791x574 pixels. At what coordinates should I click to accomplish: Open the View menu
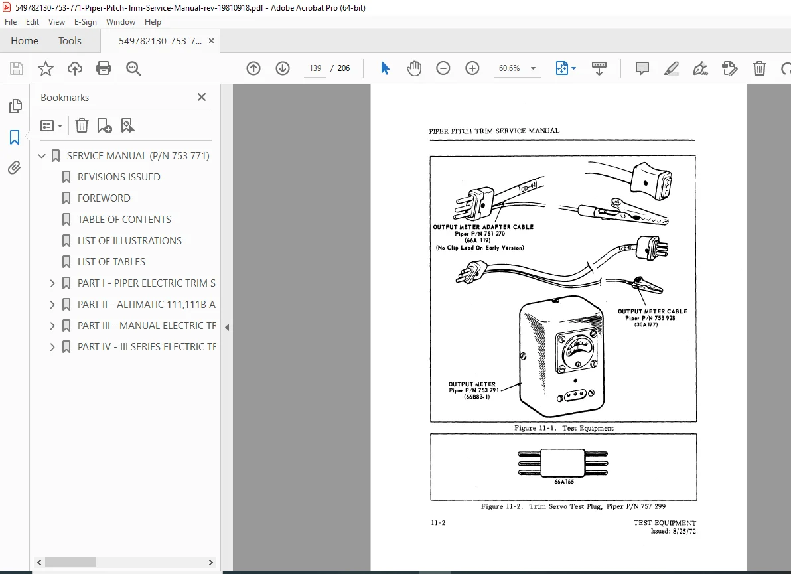coord(56,22)
